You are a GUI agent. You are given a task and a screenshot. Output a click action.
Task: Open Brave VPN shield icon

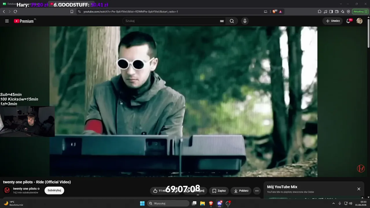click(x=348, y=12)
